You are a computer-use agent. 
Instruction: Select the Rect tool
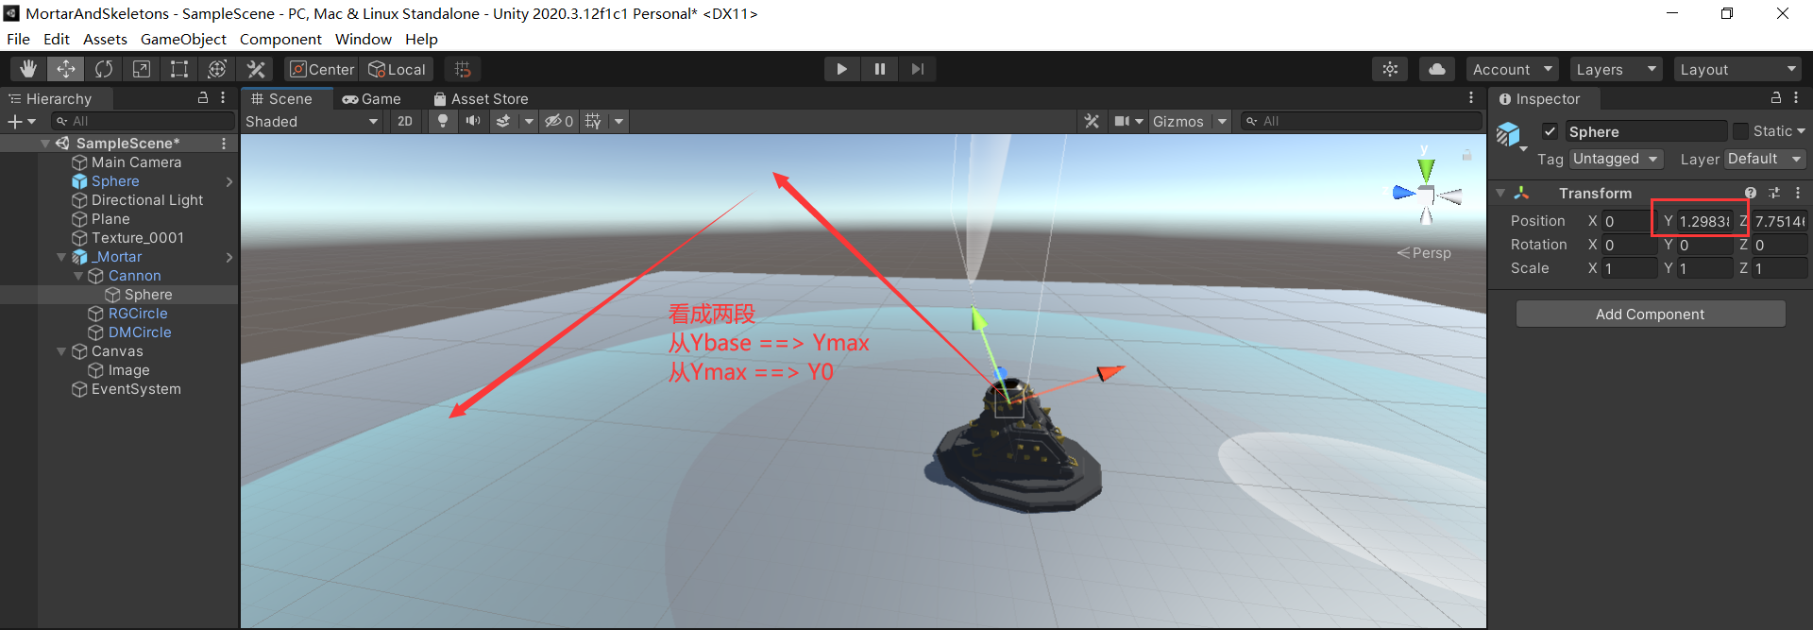tap(179, 69)
